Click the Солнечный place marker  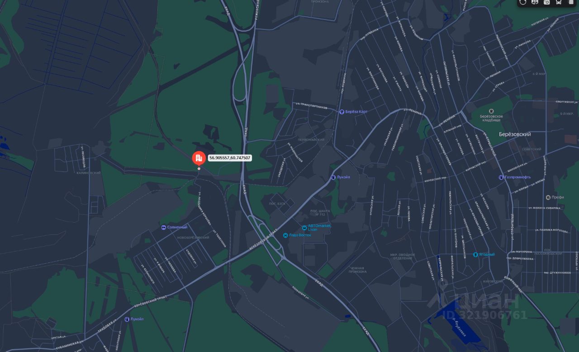coord(174,227)
